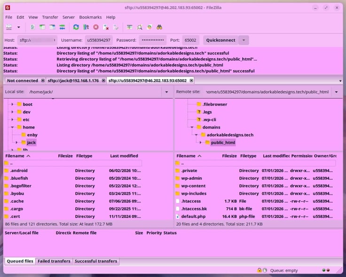Toggle the remote directory tree view
Image resolution: width=346 pixels, height=277 pixels.
[x=52, y=27]
